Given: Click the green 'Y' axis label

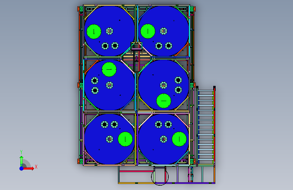Looking at the screenshot, I should 21,152.
